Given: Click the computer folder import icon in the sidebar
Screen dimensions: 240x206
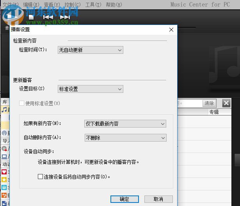Looking at the screenshot, I should 4,156.
